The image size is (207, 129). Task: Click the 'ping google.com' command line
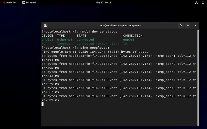coord(95,48)
